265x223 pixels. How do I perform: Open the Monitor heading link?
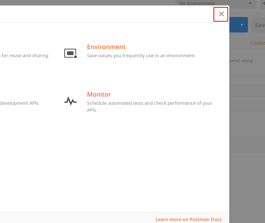[99, 94]
